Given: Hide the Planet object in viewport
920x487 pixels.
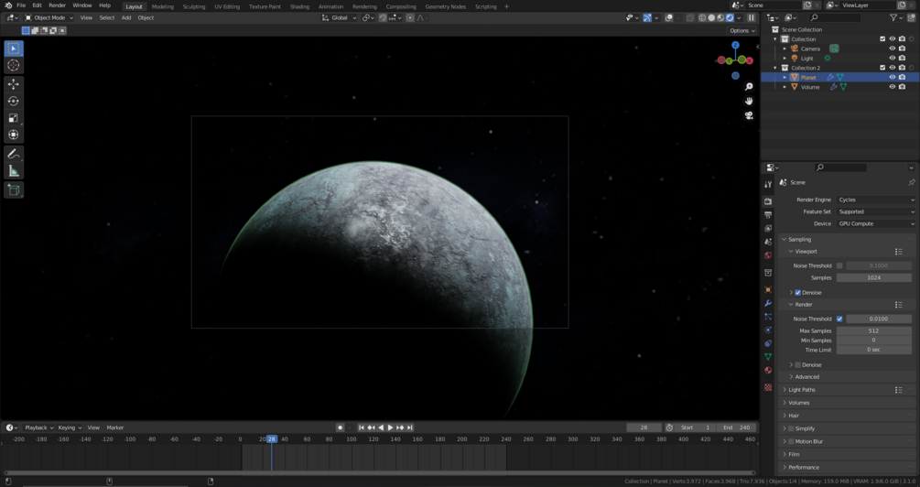Looking at the screenshot, I should pos(892,78).
